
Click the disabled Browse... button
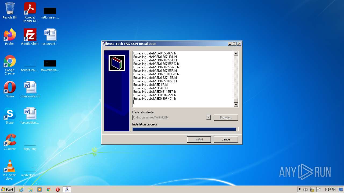[226, 117]
